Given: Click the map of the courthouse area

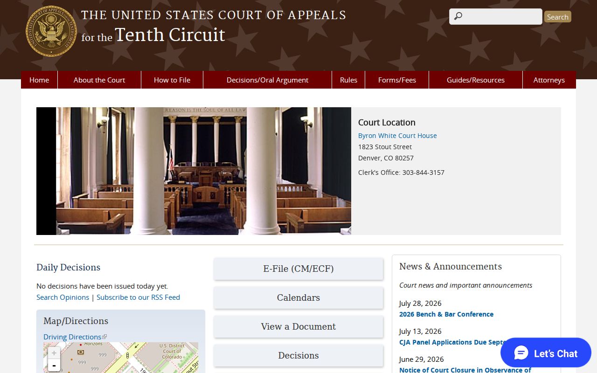Looking at the screenshot, I should tap(121, 358).
